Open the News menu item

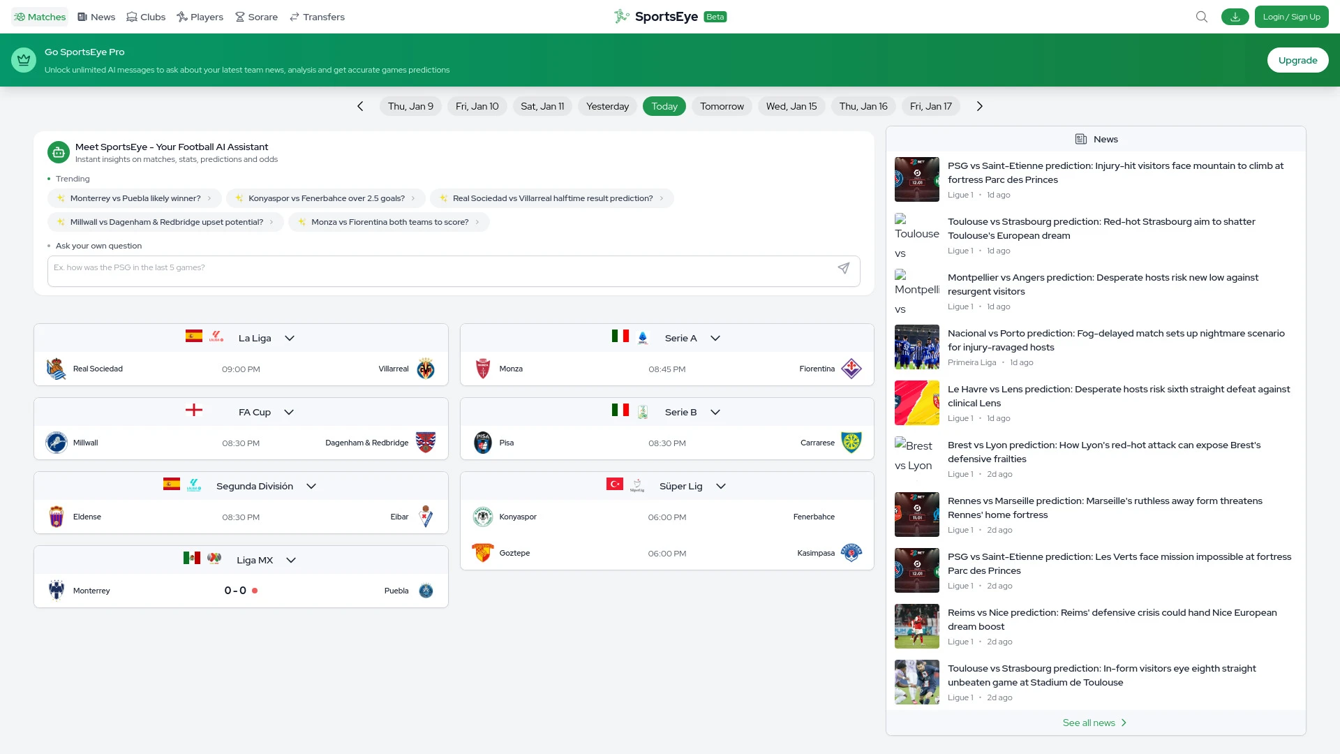(96, 16)
